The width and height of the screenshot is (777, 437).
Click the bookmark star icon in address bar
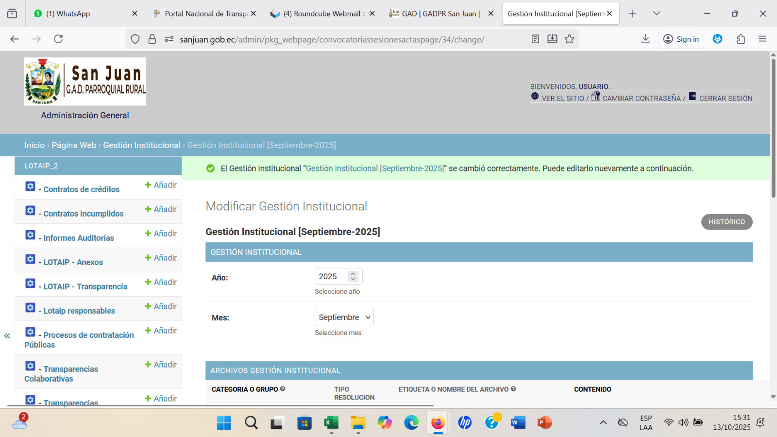[x=569, y=39]
